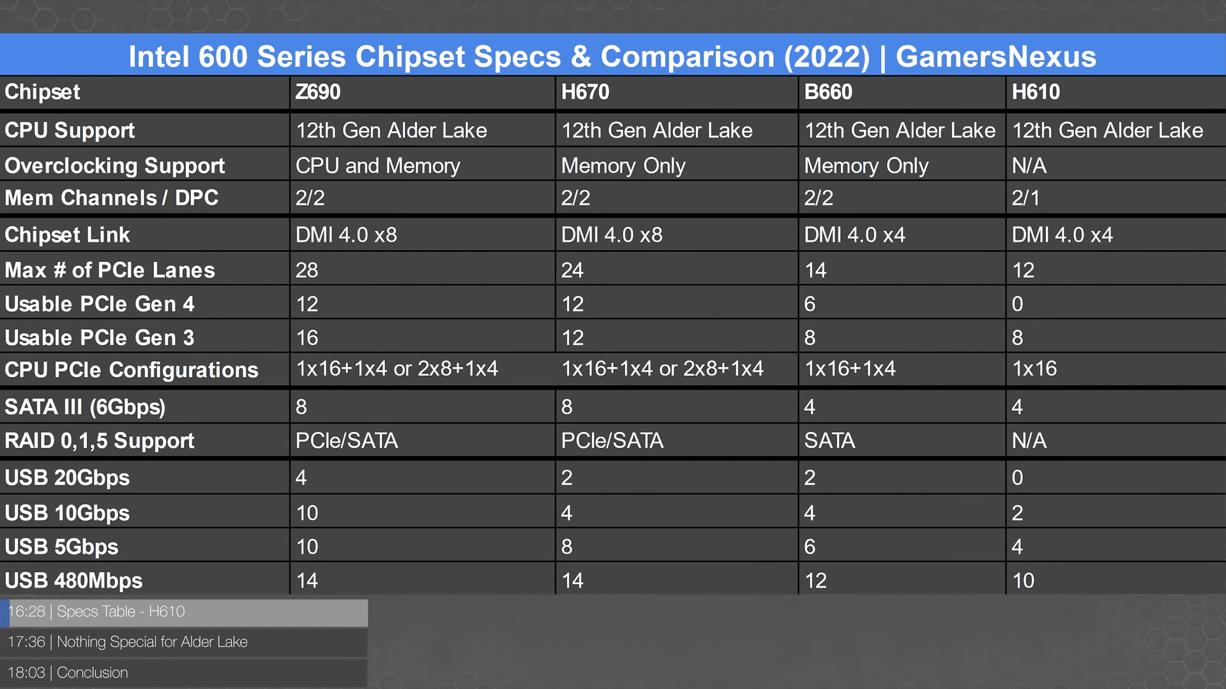1226x689 pixels.
Task: Select the 'RAID 0,1,5 Support' row label
Action: [100, 441]
